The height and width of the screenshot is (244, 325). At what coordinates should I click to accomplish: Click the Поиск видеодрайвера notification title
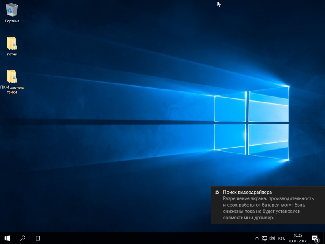(247, 192)
